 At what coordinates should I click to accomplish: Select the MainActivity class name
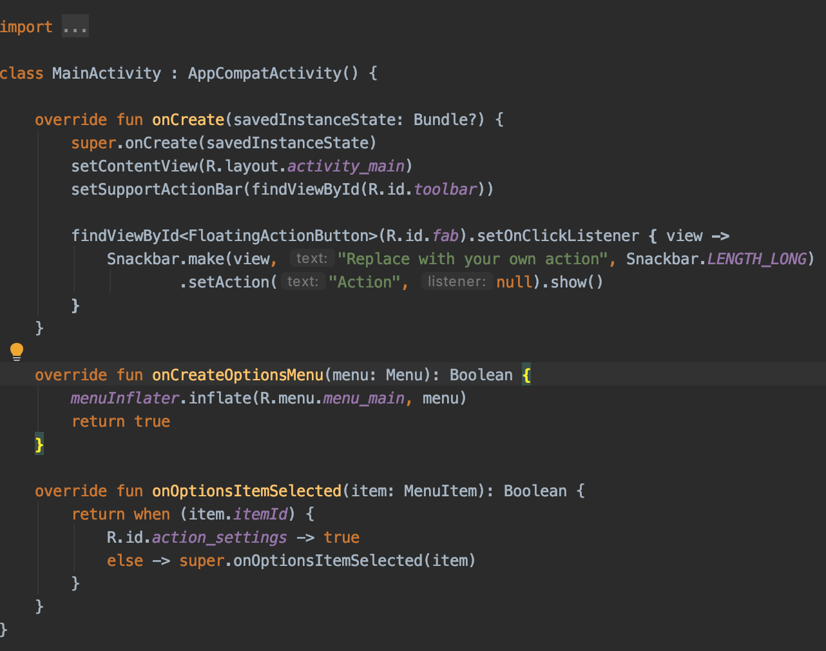coord(106,73)
